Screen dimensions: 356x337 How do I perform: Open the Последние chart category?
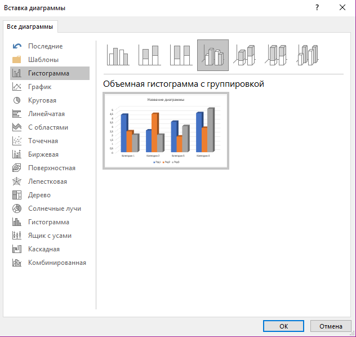[x=50, y=46]
